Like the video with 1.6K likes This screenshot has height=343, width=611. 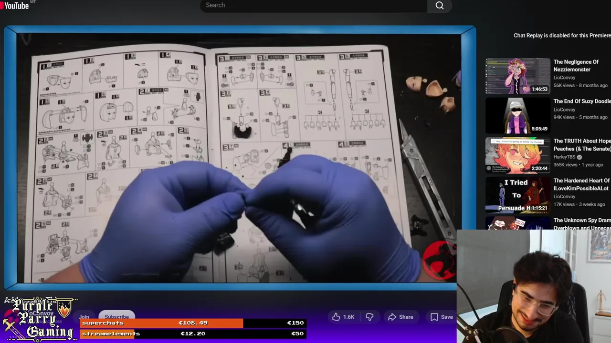click(343, 317)
